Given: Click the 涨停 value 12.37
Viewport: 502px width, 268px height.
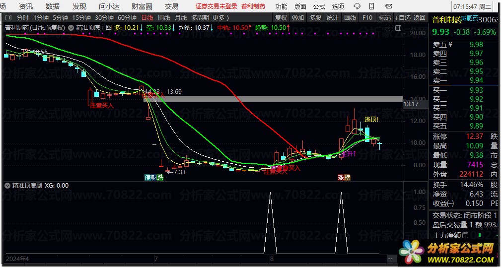Looking at the screenshot, I should click(475, 136).
